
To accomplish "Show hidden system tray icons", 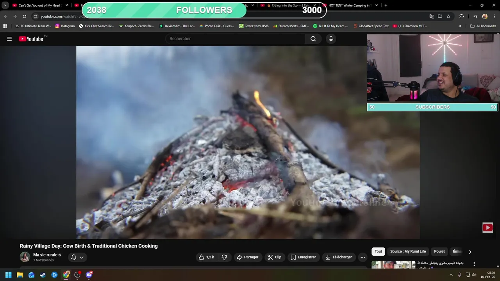I will [451, 275].
